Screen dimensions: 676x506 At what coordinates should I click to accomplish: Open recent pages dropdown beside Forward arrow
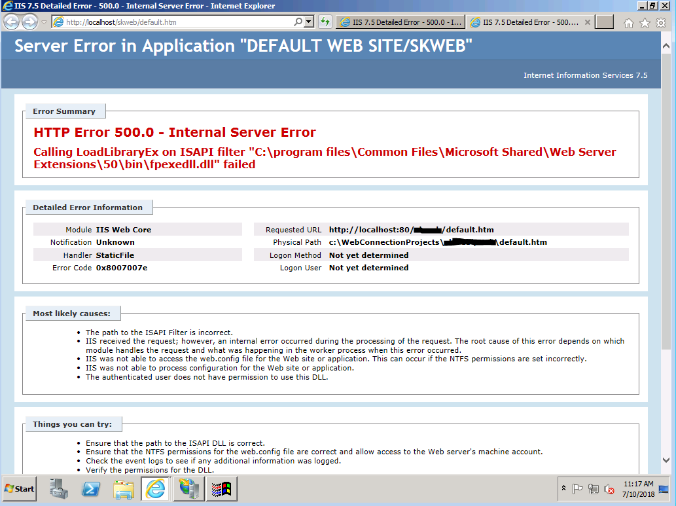[44, 22]
